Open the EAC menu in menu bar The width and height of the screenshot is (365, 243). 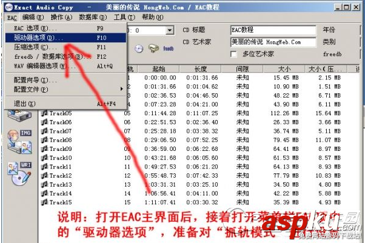(x=12, y=18)
